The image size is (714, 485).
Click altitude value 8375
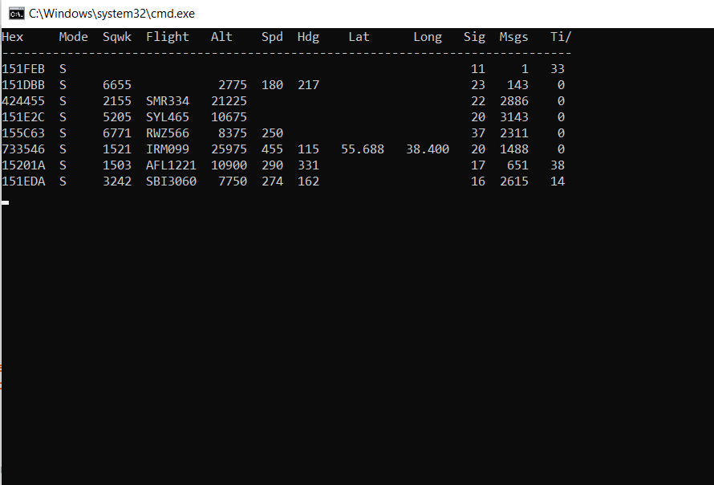[233, 133]
